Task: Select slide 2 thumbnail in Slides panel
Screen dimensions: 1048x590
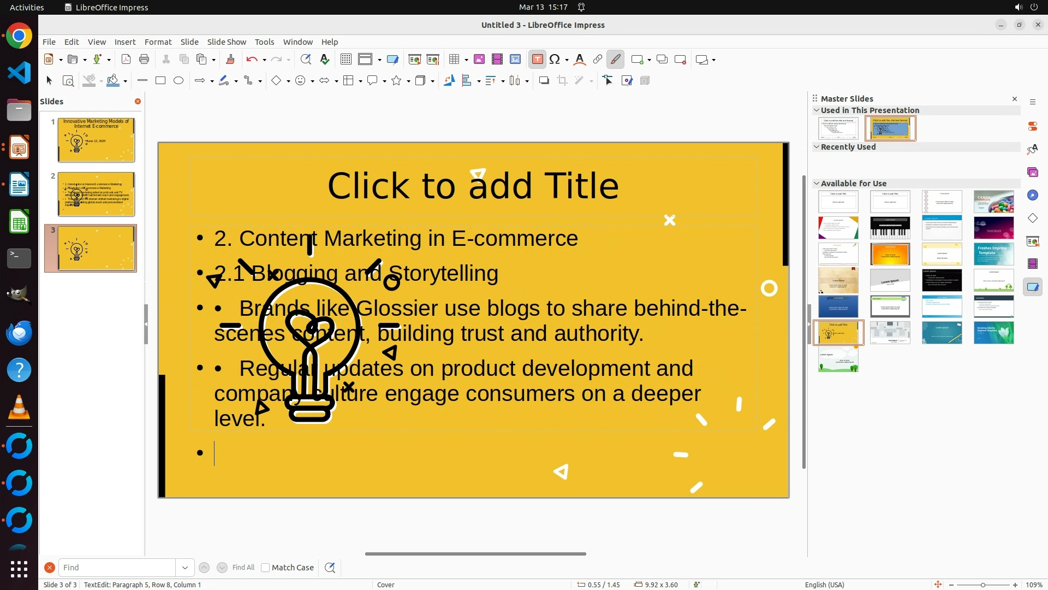Action: [96, 194]
